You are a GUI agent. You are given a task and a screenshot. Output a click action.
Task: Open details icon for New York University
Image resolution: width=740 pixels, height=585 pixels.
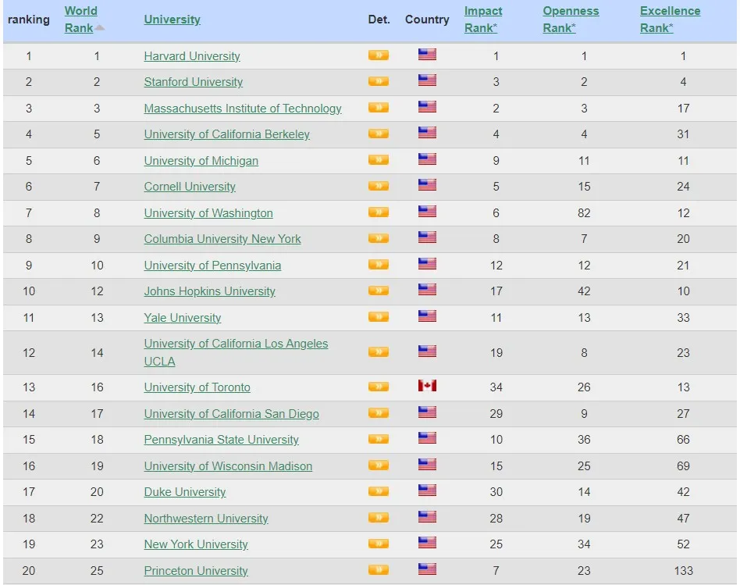379,544
